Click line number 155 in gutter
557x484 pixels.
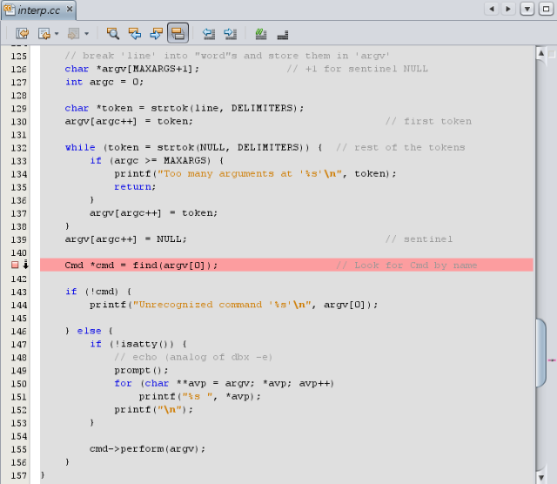tap(18, 449)
